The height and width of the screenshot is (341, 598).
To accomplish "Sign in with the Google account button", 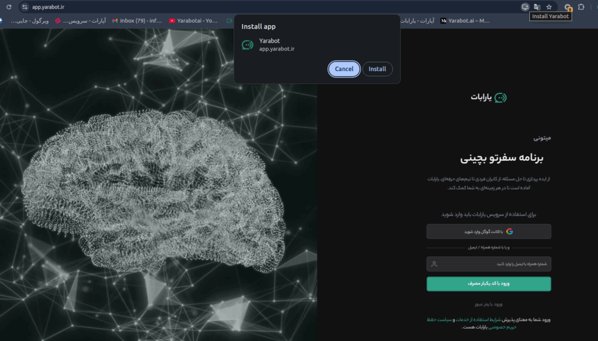I will pyautogui.click(x=489, y=231).
